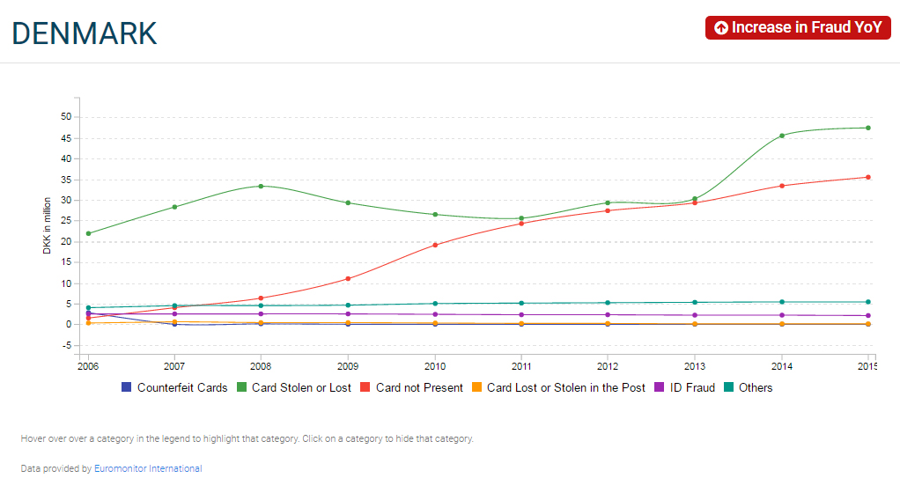Click the Increase in Fraud YoY button
Viewport: 900px width, 478px height.
coord(798,27)
